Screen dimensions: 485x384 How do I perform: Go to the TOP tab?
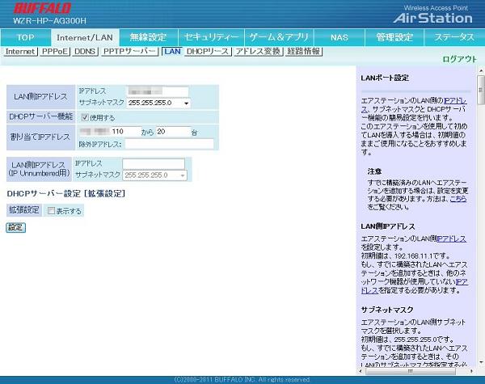(x=26, y=37)
